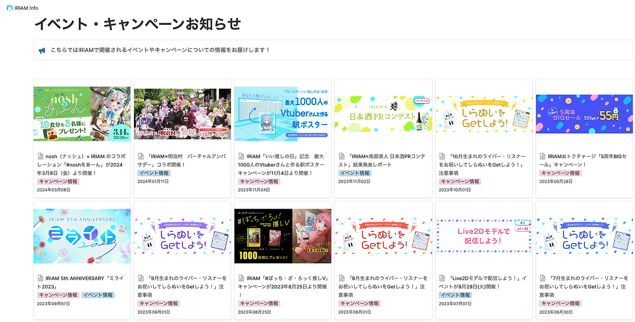
Task: Open 7月生まれ しらぬいをGet article title
Action: pos(584,286)
